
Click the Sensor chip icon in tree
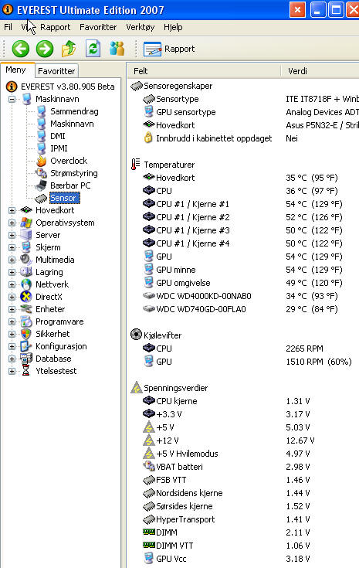coord(41,198)
